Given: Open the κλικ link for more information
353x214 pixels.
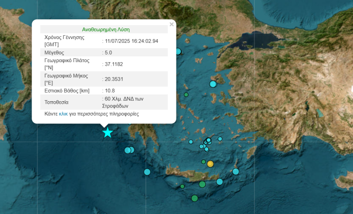Looking at the screenshot, I should pos(63,114).
